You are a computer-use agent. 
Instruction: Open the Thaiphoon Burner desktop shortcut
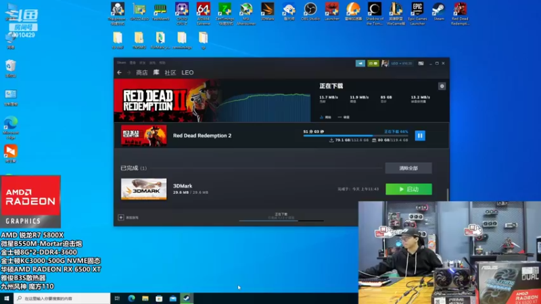click(x=118, y=14)
